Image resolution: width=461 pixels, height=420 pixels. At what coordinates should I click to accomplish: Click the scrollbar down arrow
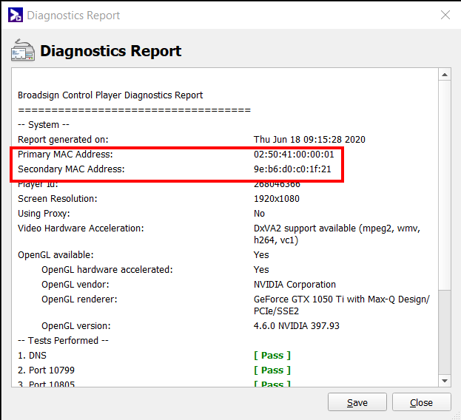pos(444,380)
